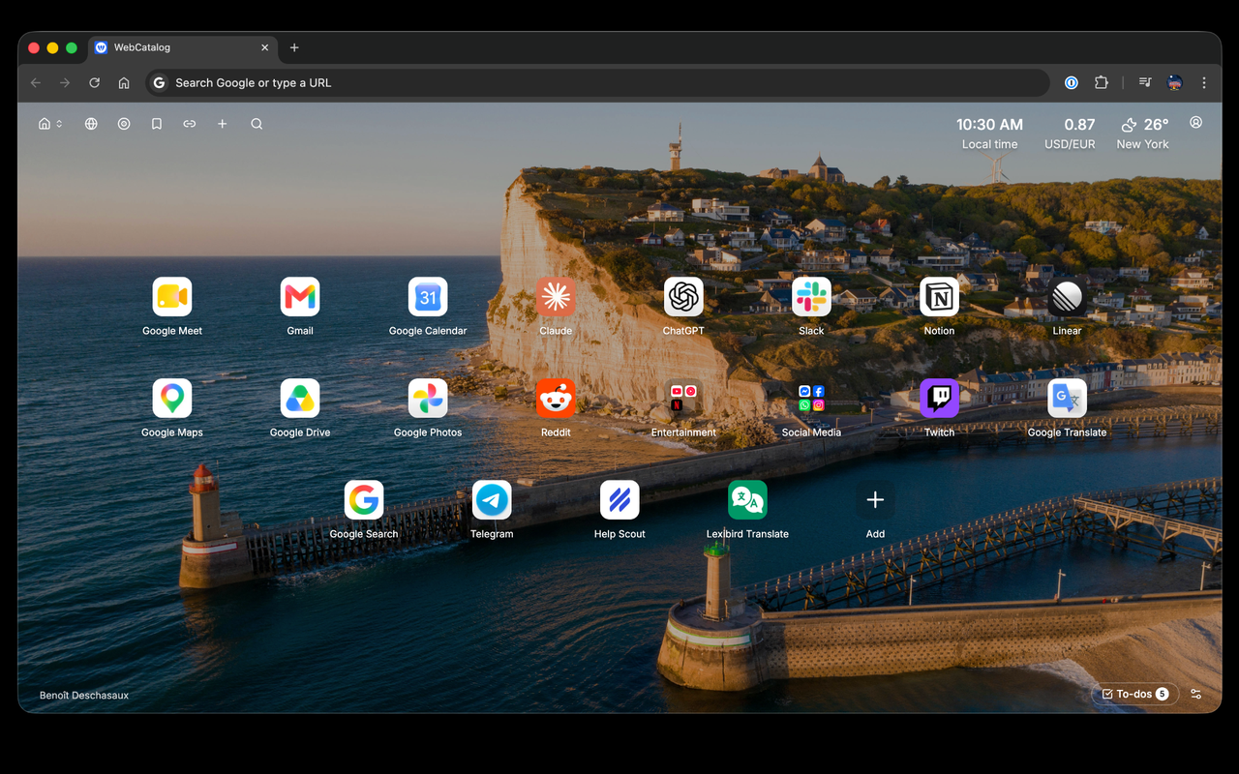
Task: Click the target circle toolbar icon
Action: point(124,124)
